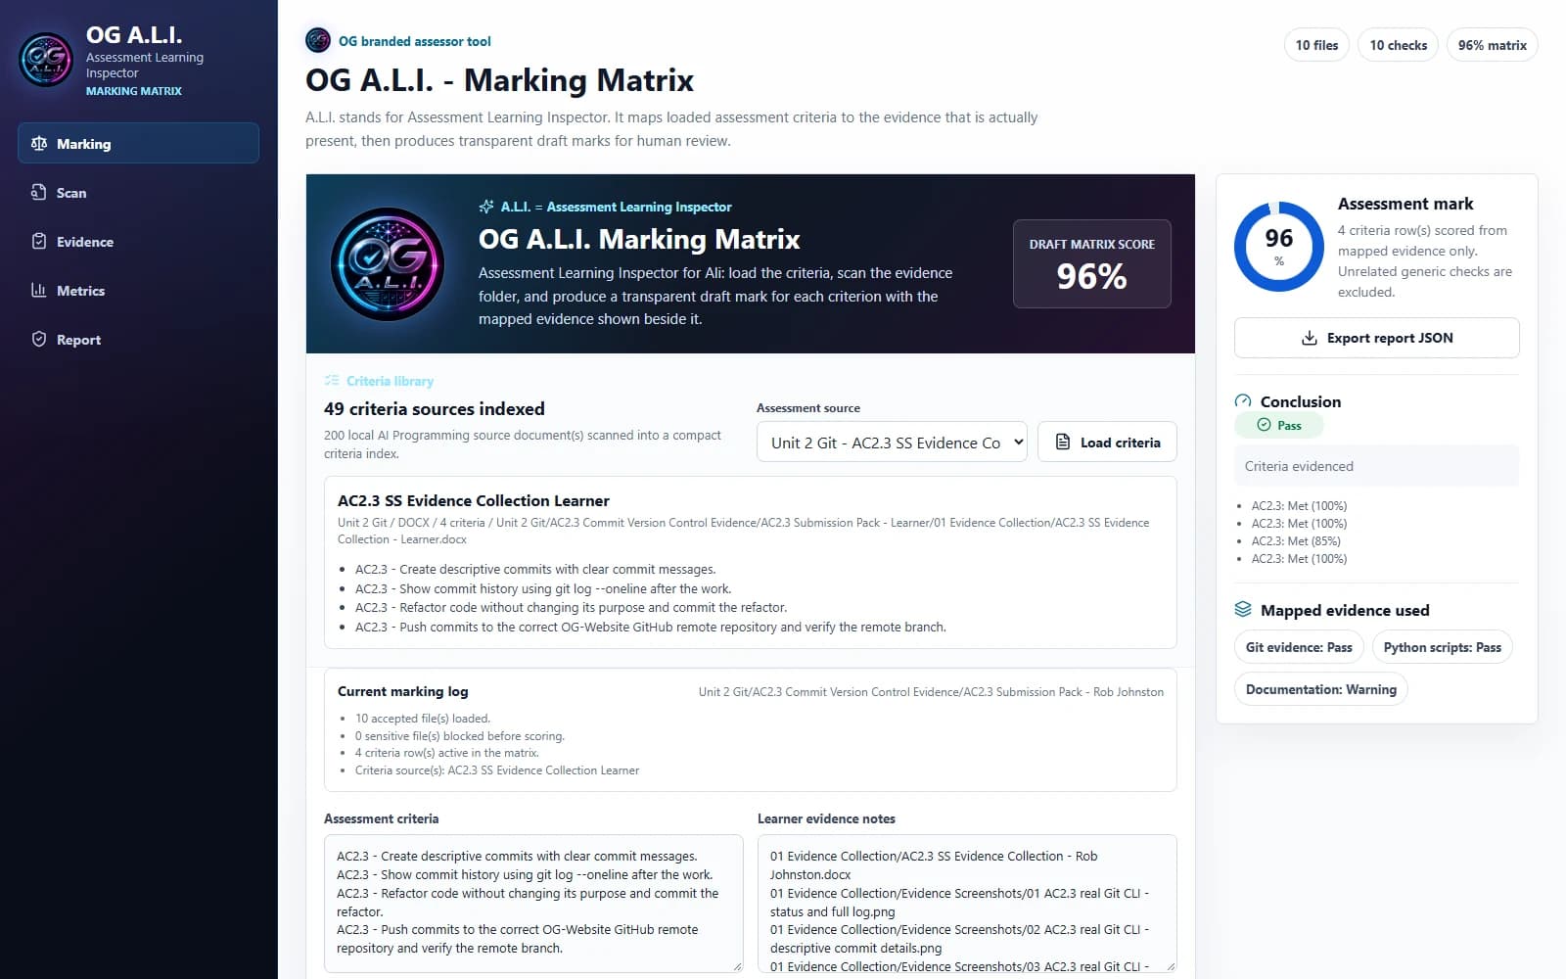Click the 'Git evidence: Pass' chip
Viewport: 1566px width, 979px height.
(x=1299, y=647)
